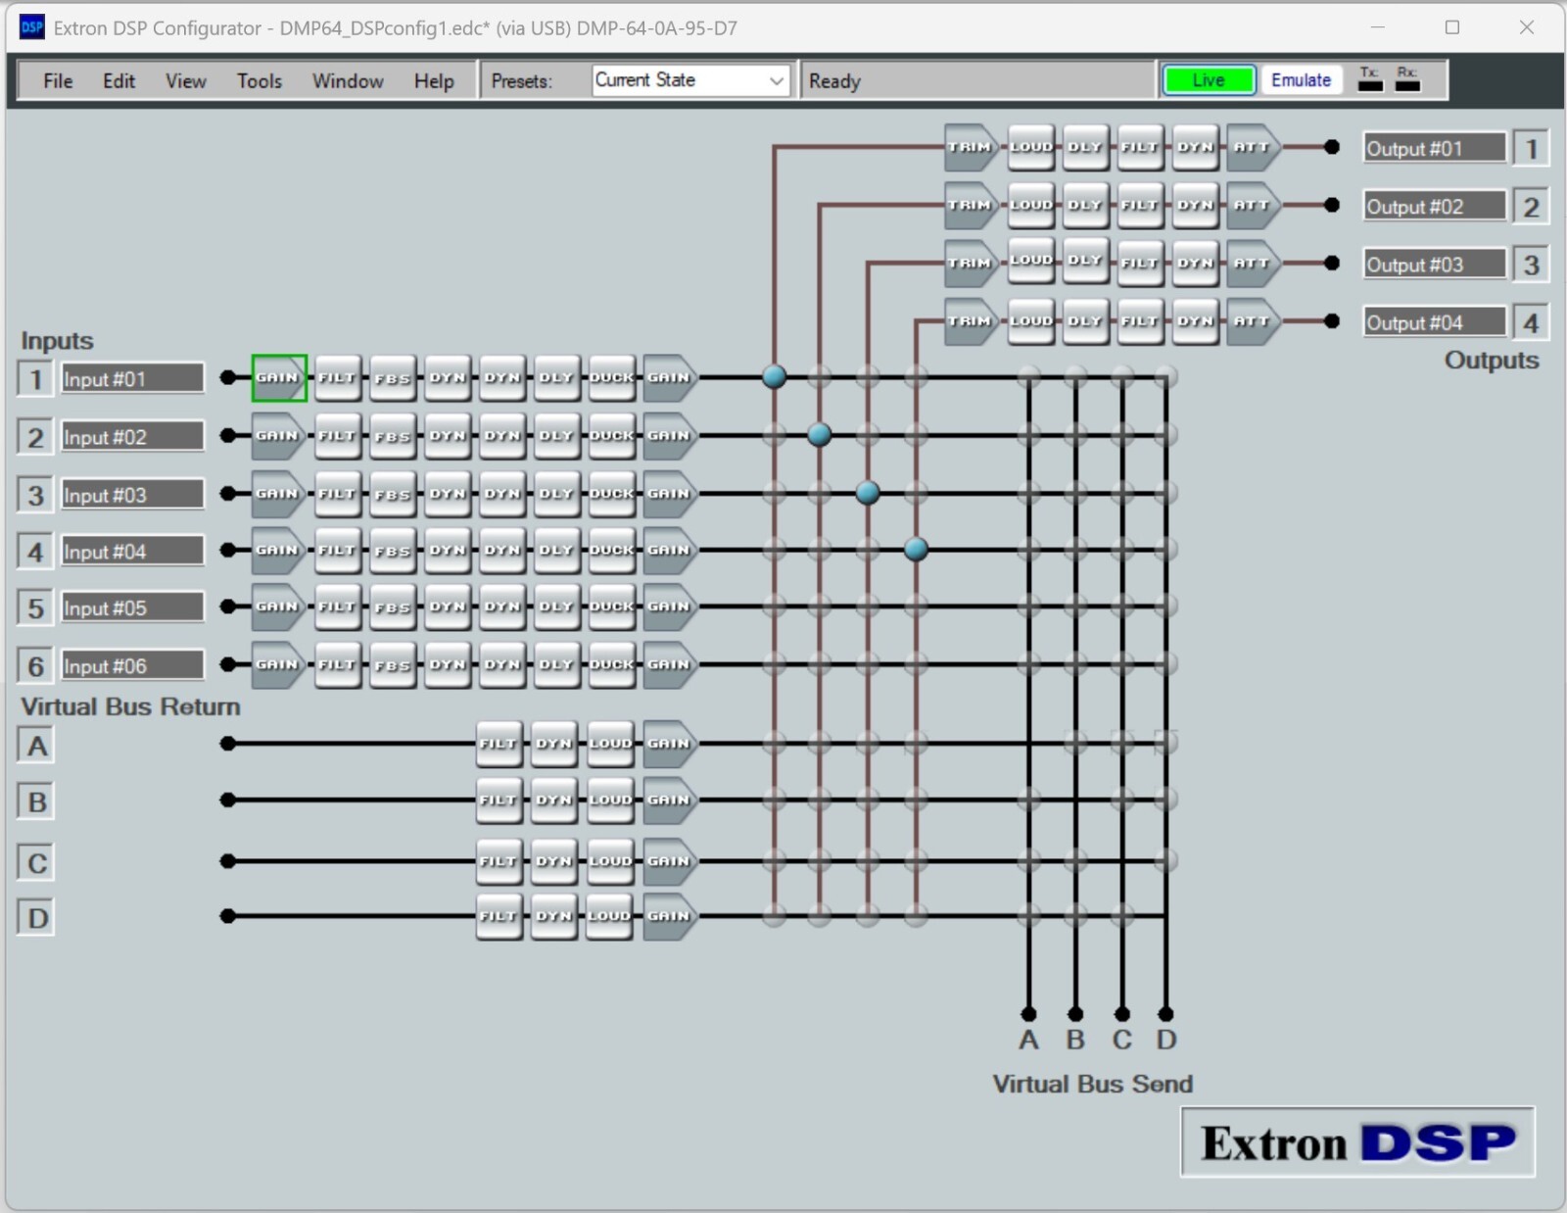This screenshot has height=1213, width=1567.
Task: Open the ATT block for Output #04
Action: [x=1253, y=320]
